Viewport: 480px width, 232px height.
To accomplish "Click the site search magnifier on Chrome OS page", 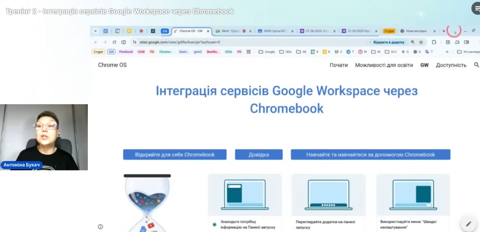I will (477, 65).
